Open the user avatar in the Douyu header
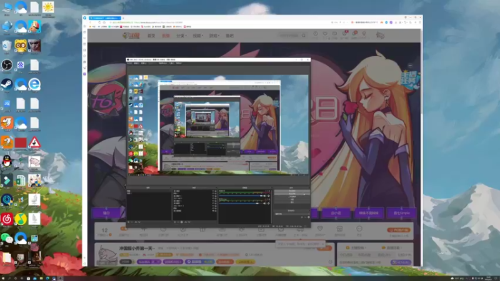Image resolution: width=500 pixels, height=281 pixels. tap(380, 36)
